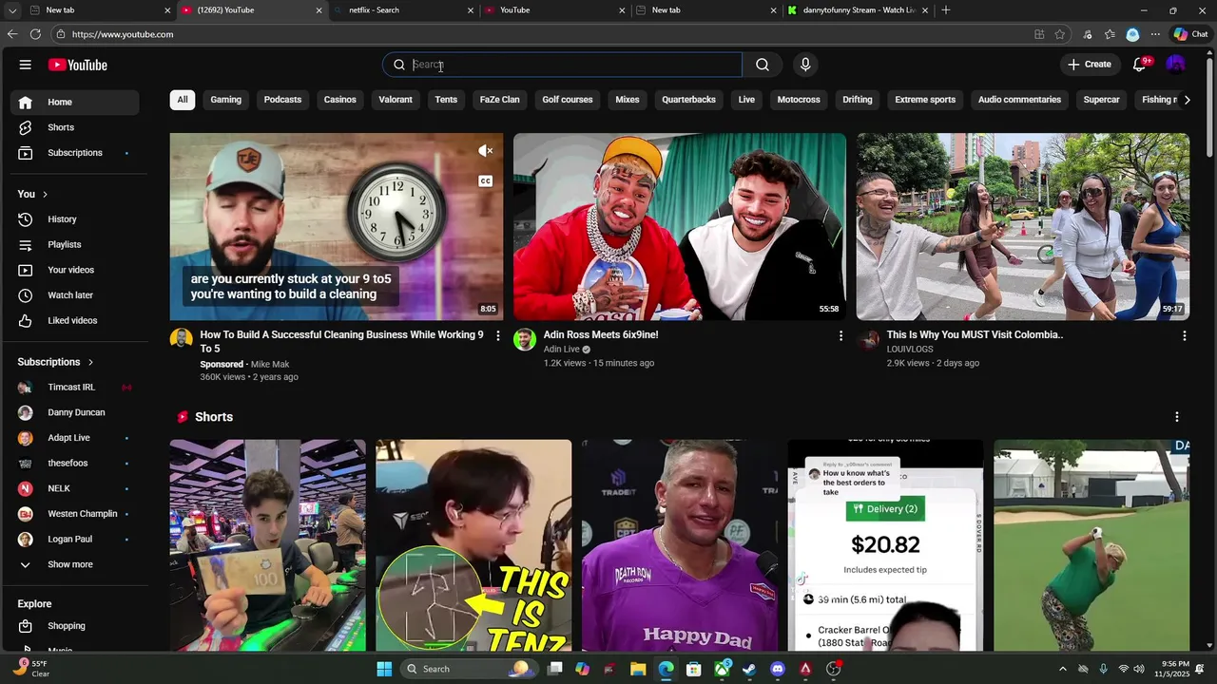Open Shorts in the sidebar
Image resolution: width=1217 pixels, height=684 pixels.
(x=75, y=127)
